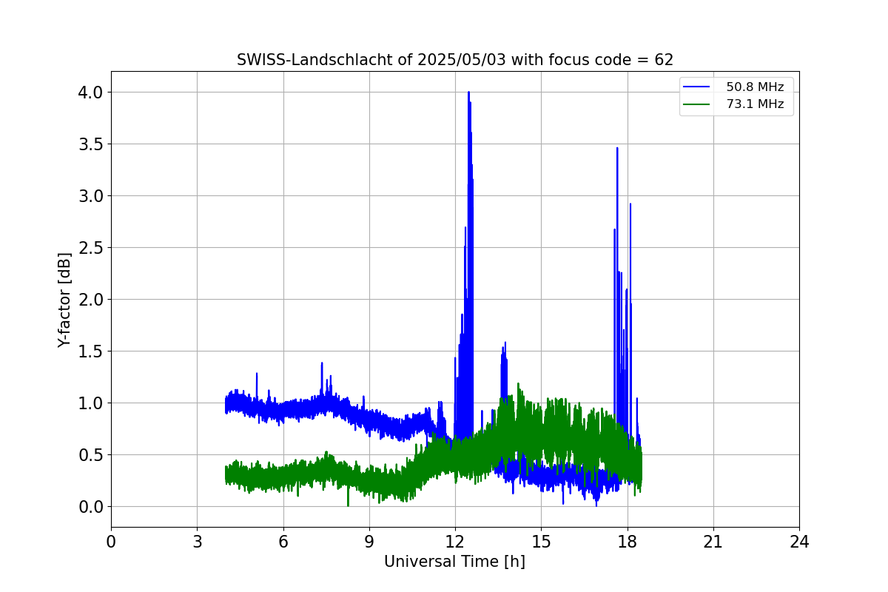Click the x-axis tick label 24
This screenshot has width=888, height=592.
[799, 542]
